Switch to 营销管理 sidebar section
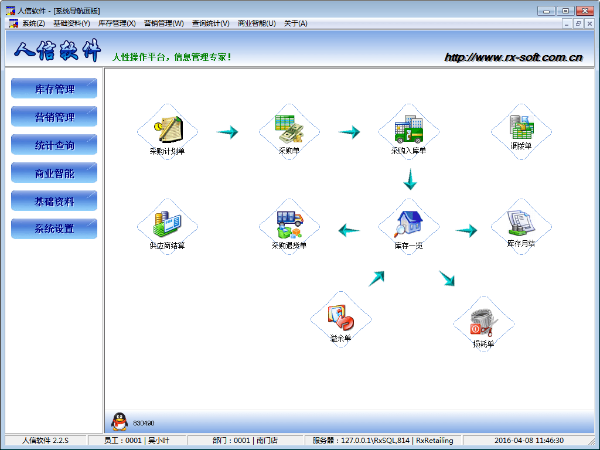This screenshot has height=450, width=600. [x=54, y=117]
